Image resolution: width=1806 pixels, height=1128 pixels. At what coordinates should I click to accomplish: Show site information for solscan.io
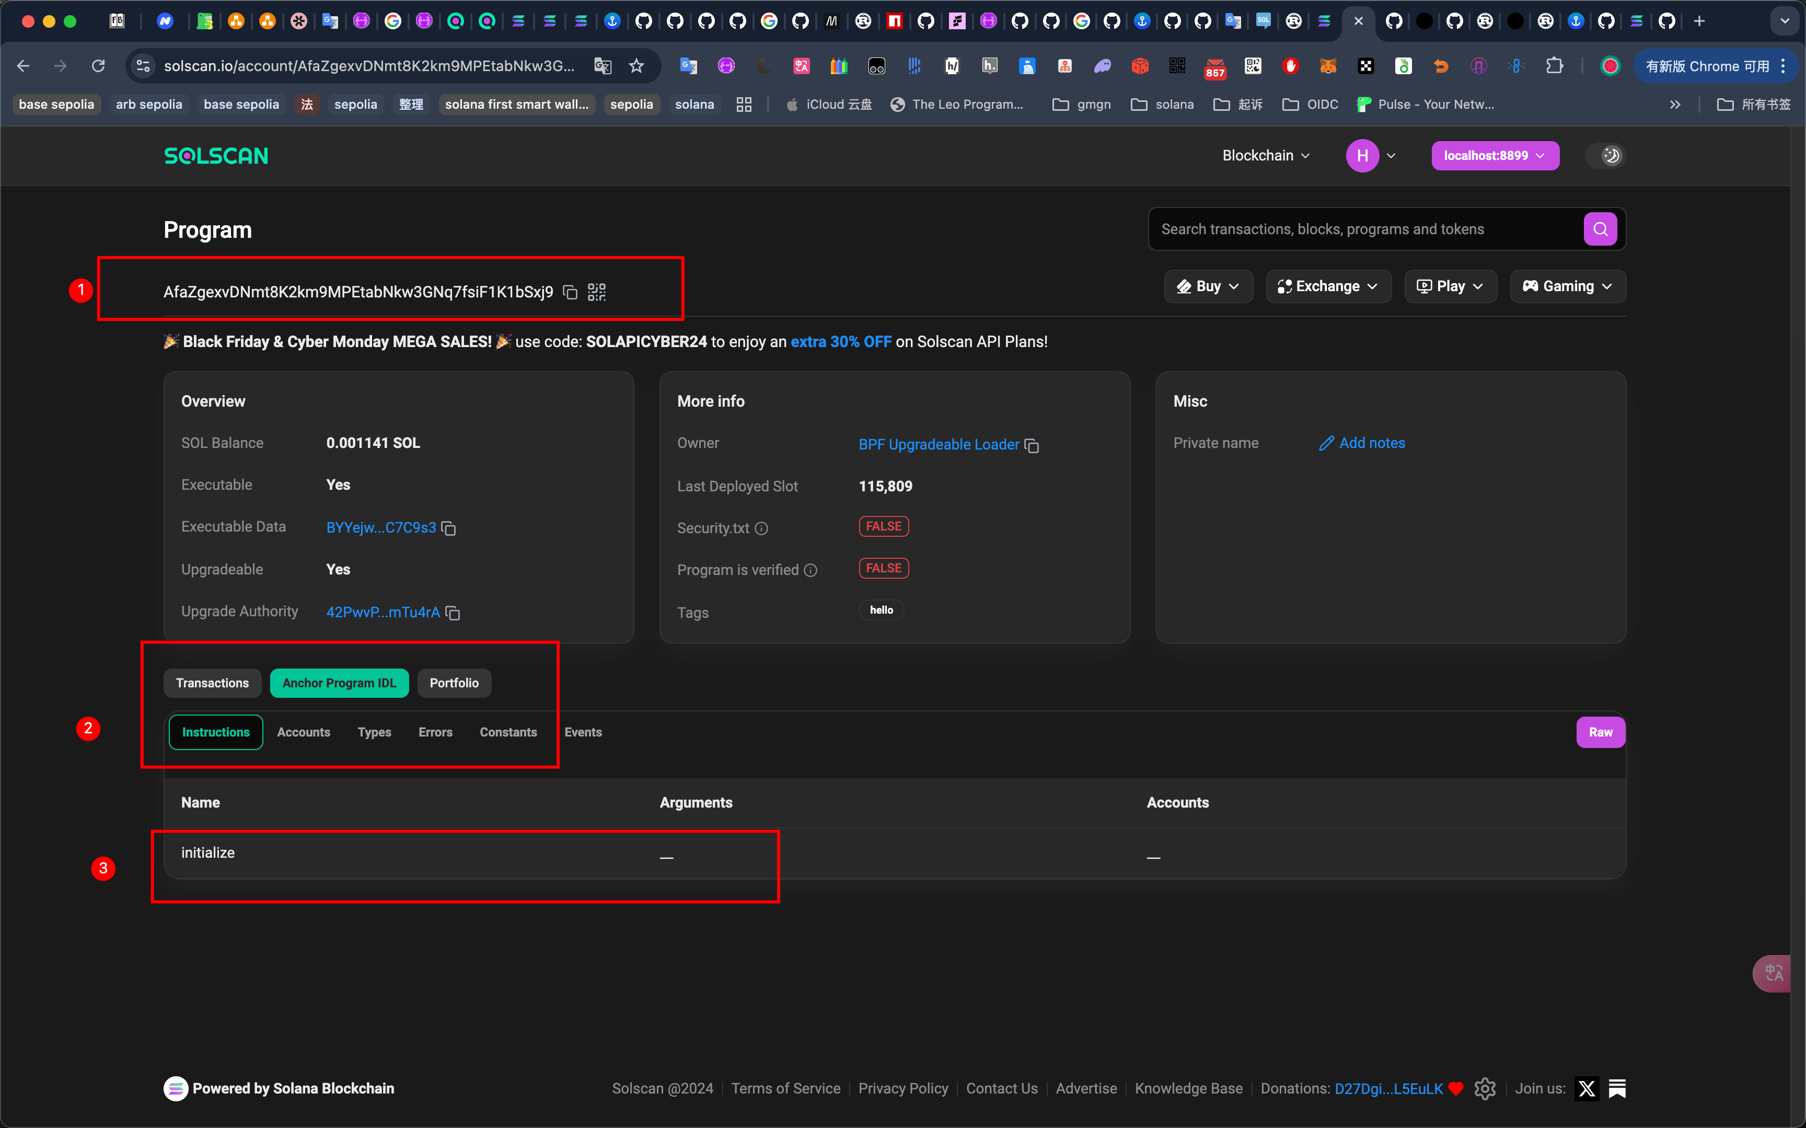point(143,66)
